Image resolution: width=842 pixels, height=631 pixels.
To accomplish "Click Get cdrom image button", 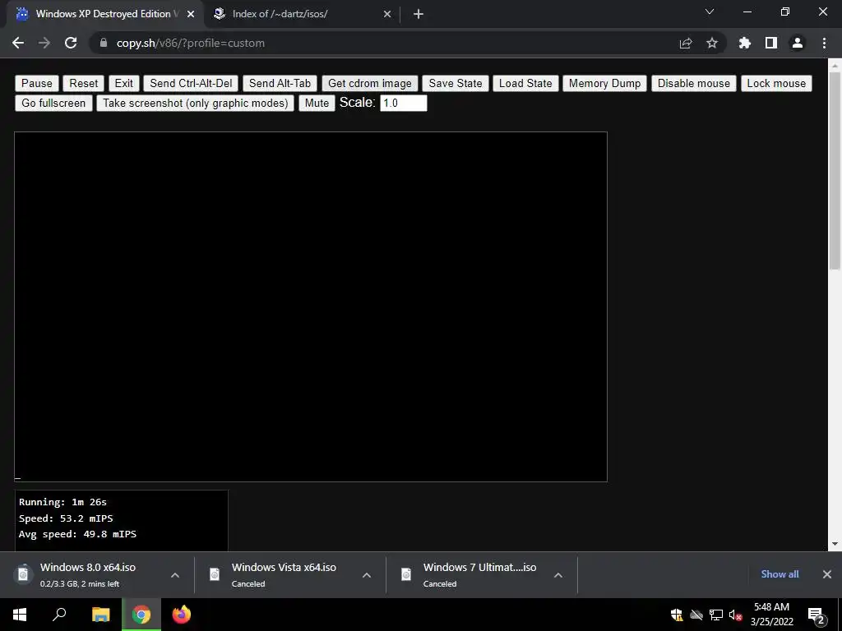I will click(370, 83).
